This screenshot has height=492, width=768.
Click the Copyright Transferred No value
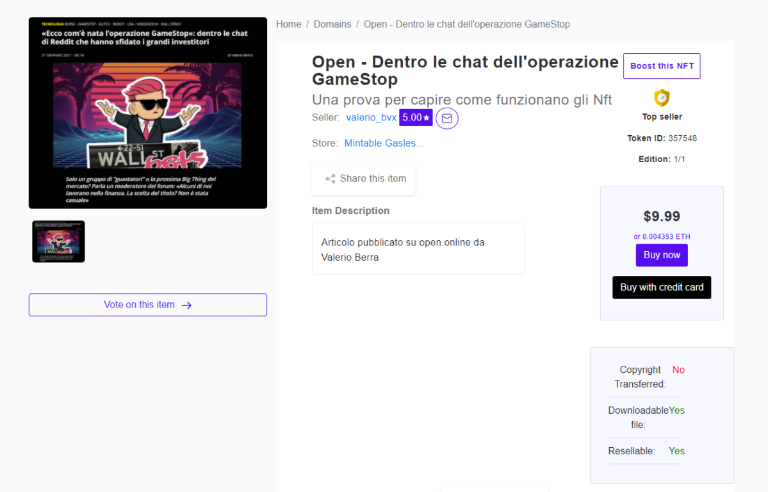[x=678, y=370]
